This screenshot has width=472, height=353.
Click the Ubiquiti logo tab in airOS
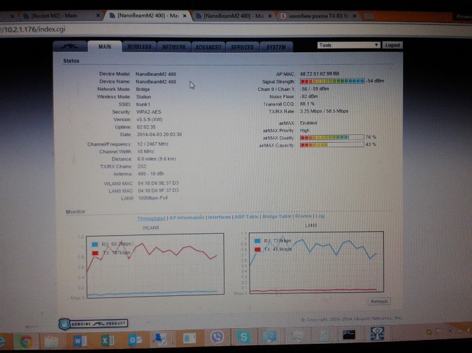point(70,46)
